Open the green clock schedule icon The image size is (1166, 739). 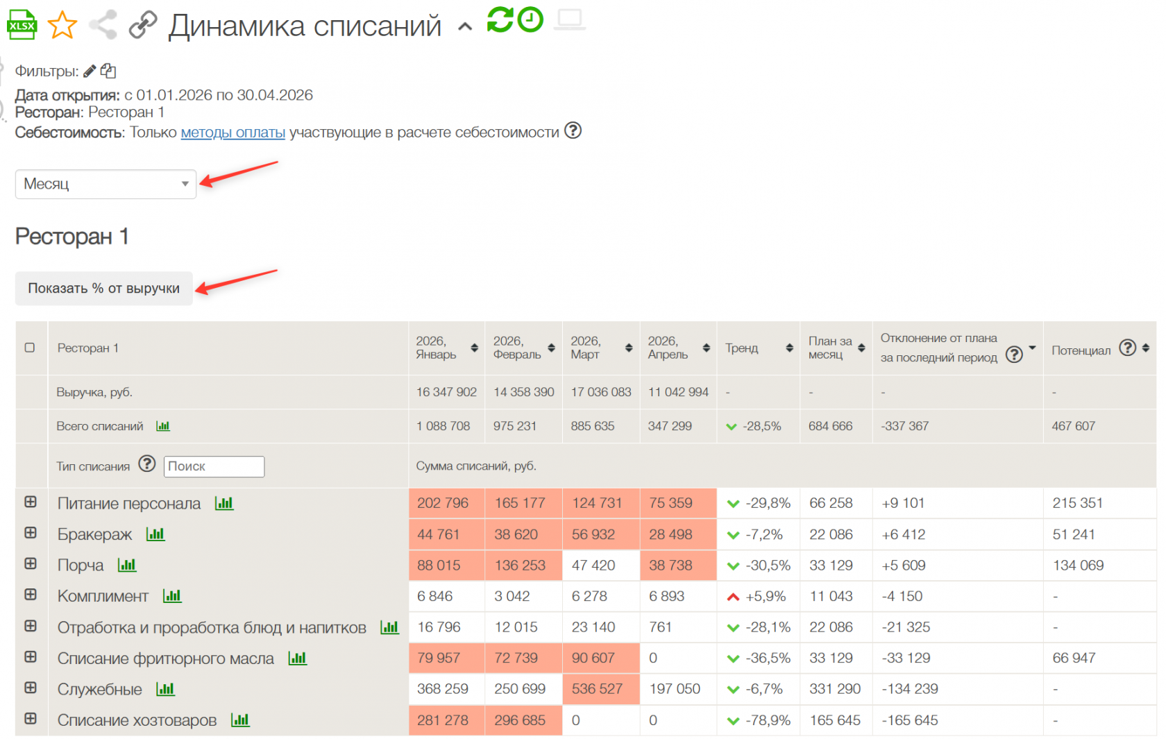[x=530, y=19]
